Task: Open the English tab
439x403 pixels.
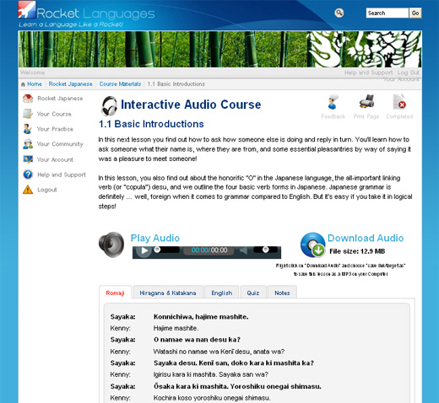Action: [222, 293]
